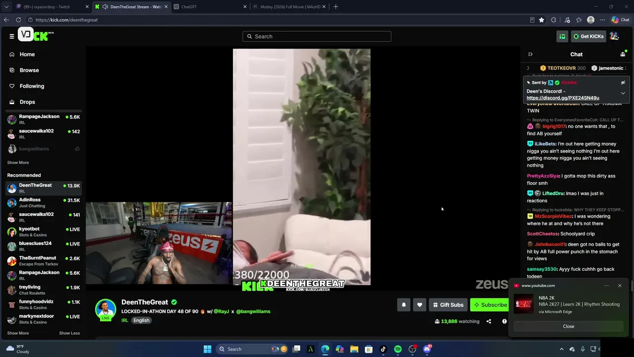Select the ChatGPT browser tab
The height and width of the screenshot is (357, 634).
tap(210, 7)
